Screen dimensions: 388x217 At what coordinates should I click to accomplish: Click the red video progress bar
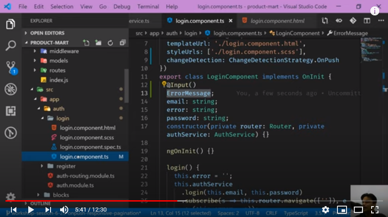tap(91, 200)
